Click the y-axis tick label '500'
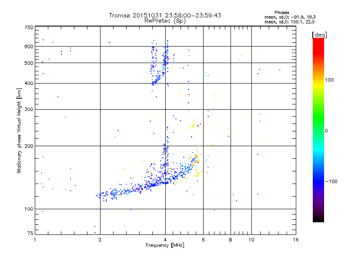 29,63
